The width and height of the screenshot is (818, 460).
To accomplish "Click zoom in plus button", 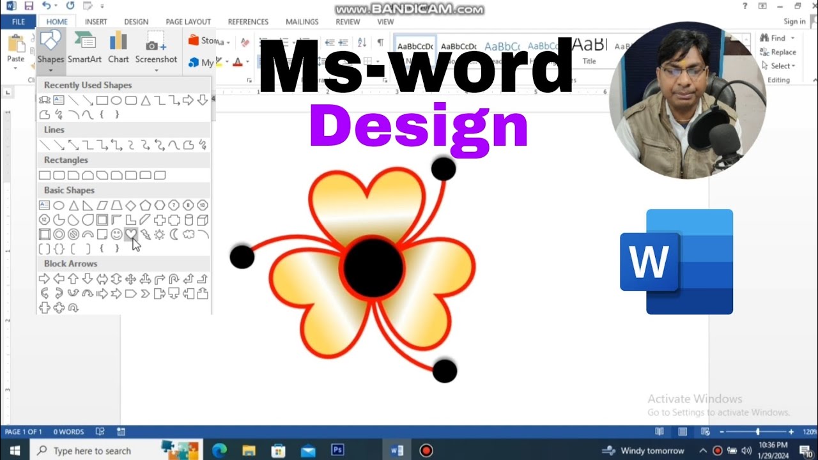I will click(791, 432).
